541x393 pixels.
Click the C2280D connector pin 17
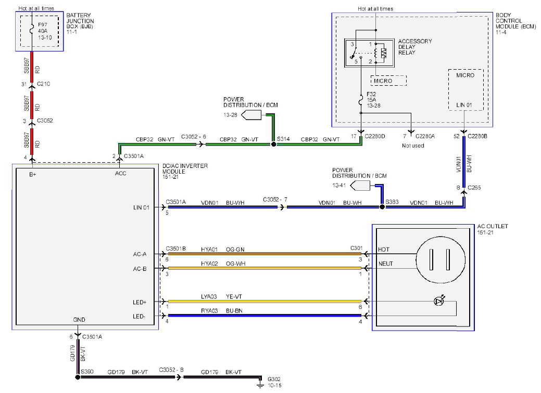click(x=361, y=132)
